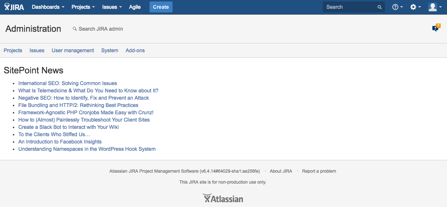Open International SEO: Solving Common Issues
The height and width of the screenshot is (207, 447).
[x=68, y=83]
